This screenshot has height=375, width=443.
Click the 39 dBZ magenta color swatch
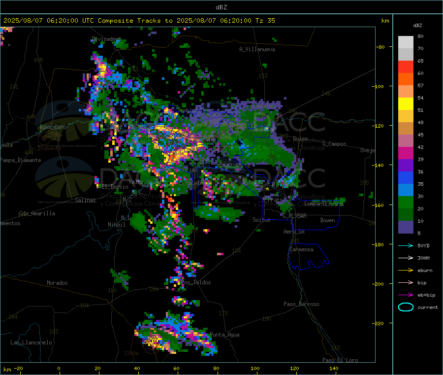(406, 153)
